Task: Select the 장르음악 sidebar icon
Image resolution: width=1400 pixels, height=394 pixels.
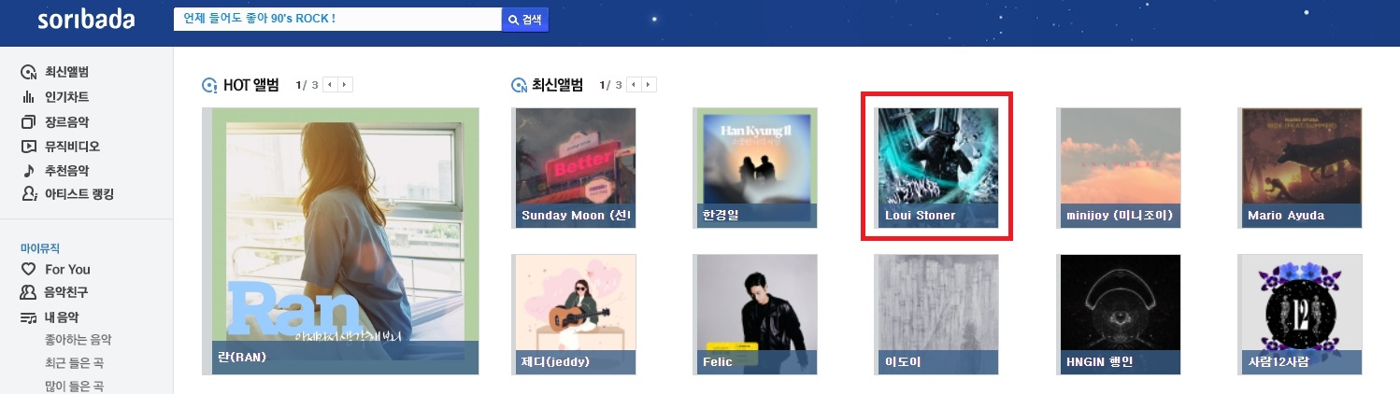Action: coord(28,122)
